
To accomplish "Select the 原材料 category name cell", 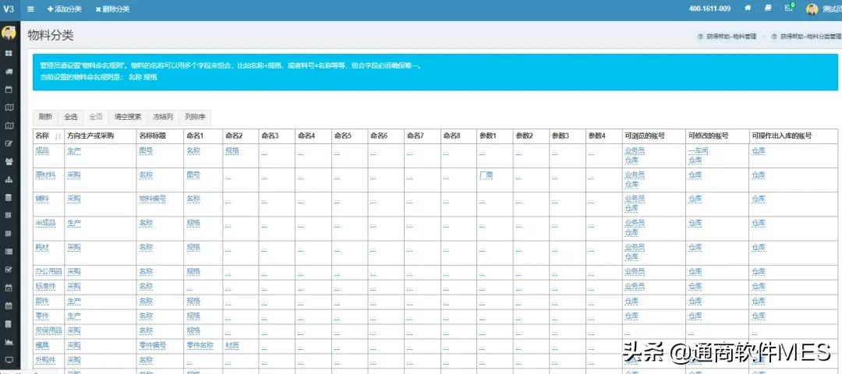I will [x=45, y=175].
